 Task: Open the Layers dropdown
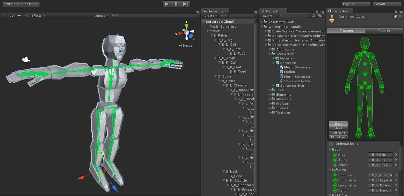(x=356, y=4)
